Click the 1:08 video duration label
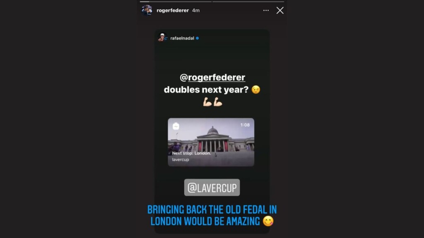This screenshot has width=424, height=238. [245, 125]
